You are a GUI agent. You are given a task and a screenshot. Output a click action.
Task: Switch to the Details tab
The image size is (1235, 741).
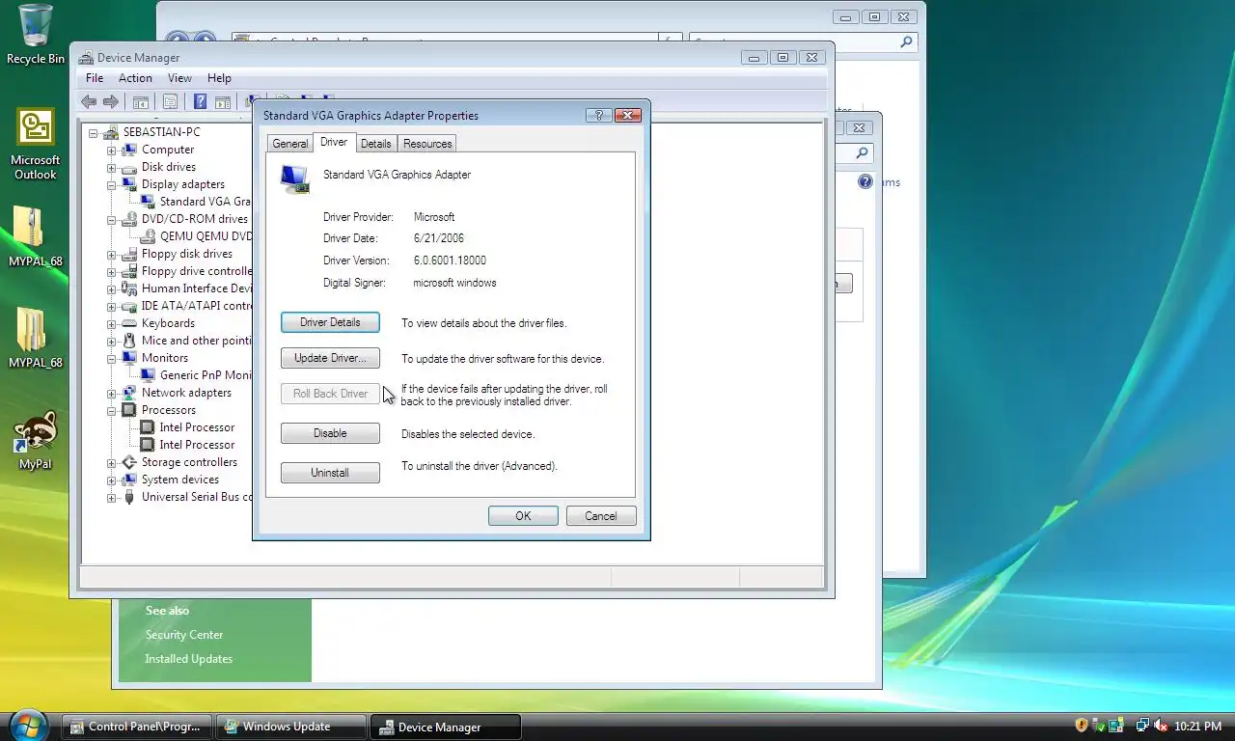coord(375,144)
